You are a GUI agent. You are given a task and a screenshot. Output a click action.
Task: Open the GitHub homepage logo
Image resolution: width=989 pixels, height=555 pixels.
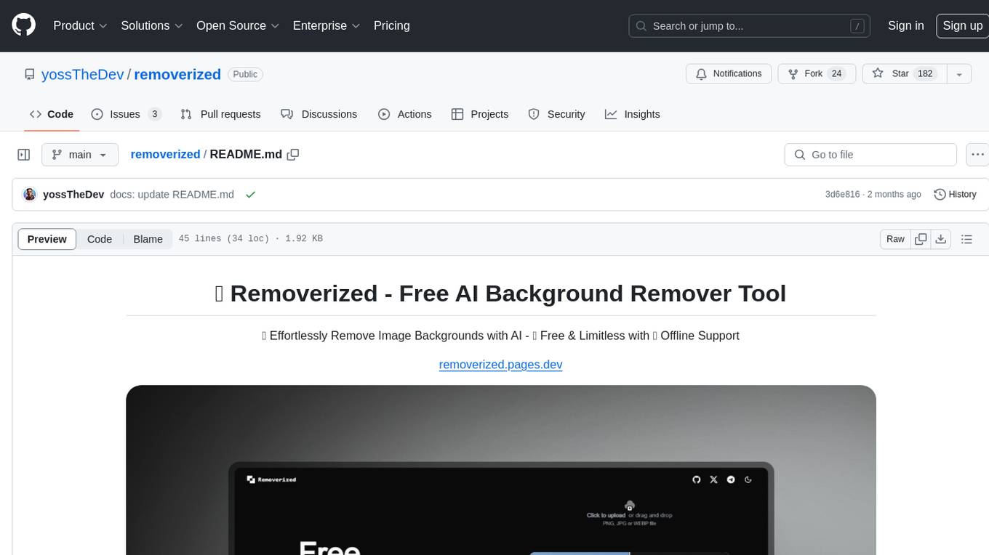coord(23,25)
